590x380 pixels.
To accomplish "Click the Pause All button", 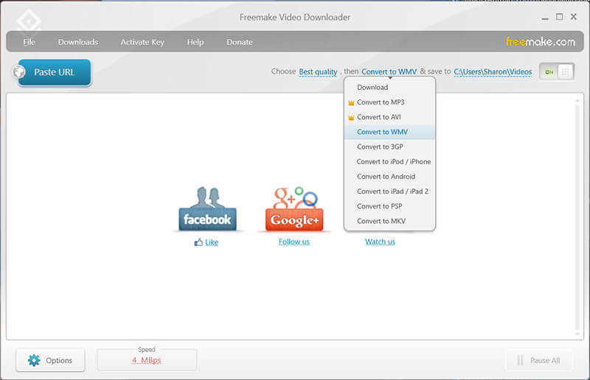I will click(539, 360).
